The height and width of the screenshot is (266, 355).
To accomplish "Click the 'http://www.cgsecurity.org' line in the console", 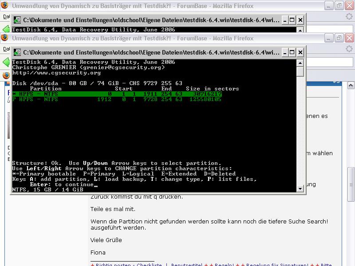I will pos(56,73).
